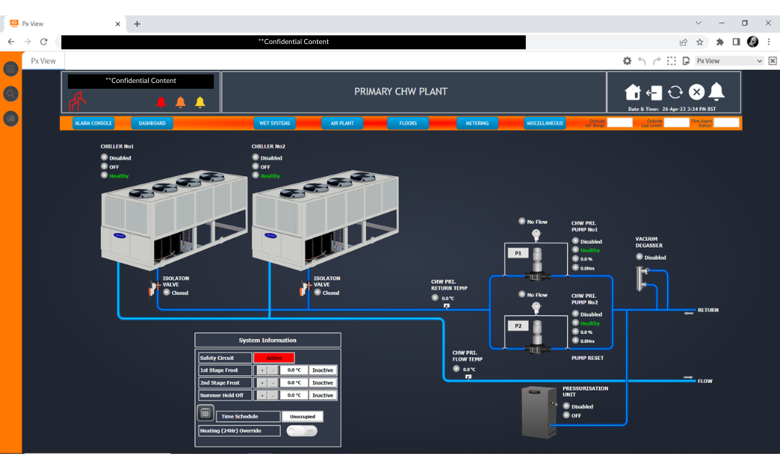Image resolution: width=780 pixels, height=469 pixels.
Task: Select the logout icon in the top header
Action: coord(654,92)
